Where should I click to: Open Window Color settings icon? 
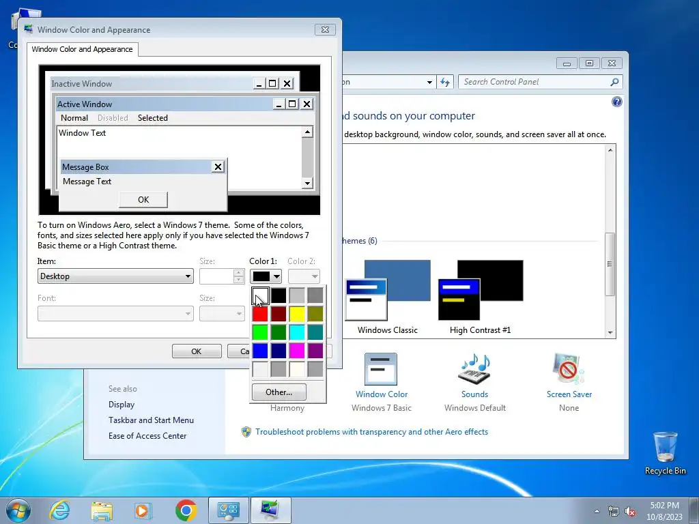(x=381, y=369)
